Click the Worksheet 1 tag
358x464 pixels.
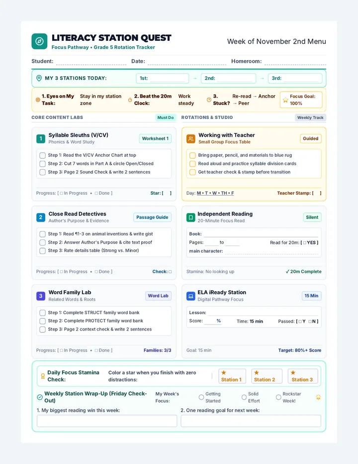click(155, 138)
